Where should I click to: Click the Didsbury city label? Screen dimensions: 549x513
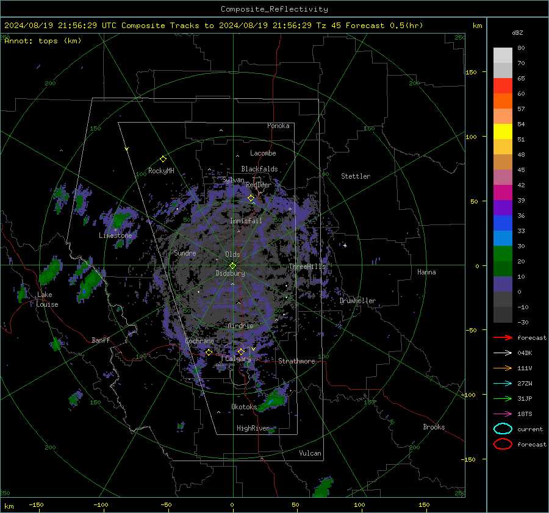pyautogui.click(x=230, y=273)
